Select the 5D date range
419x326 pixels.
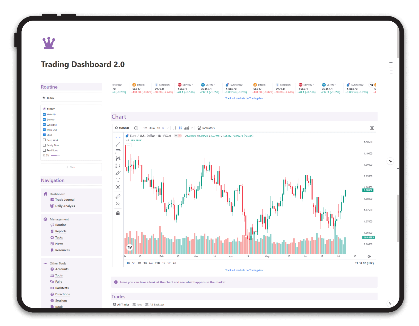coord(134,263)
